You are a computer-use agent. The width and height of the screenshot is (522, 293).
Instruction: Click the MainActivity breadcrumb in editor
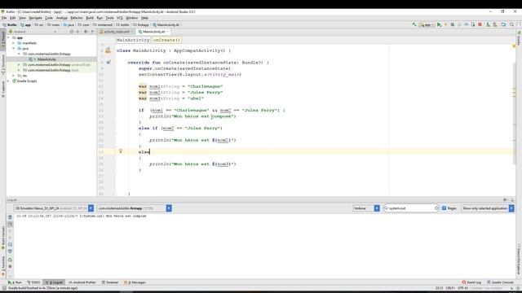(x=133, y=40)
